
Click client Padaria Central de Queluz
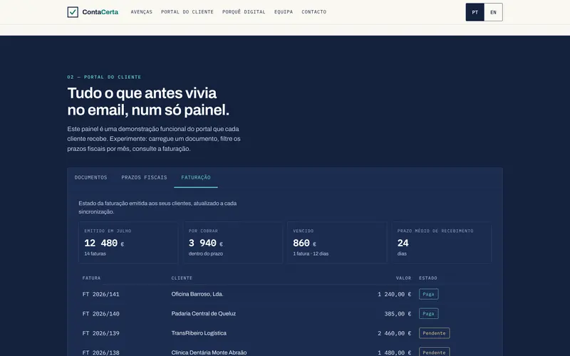[x=204, y=313]
